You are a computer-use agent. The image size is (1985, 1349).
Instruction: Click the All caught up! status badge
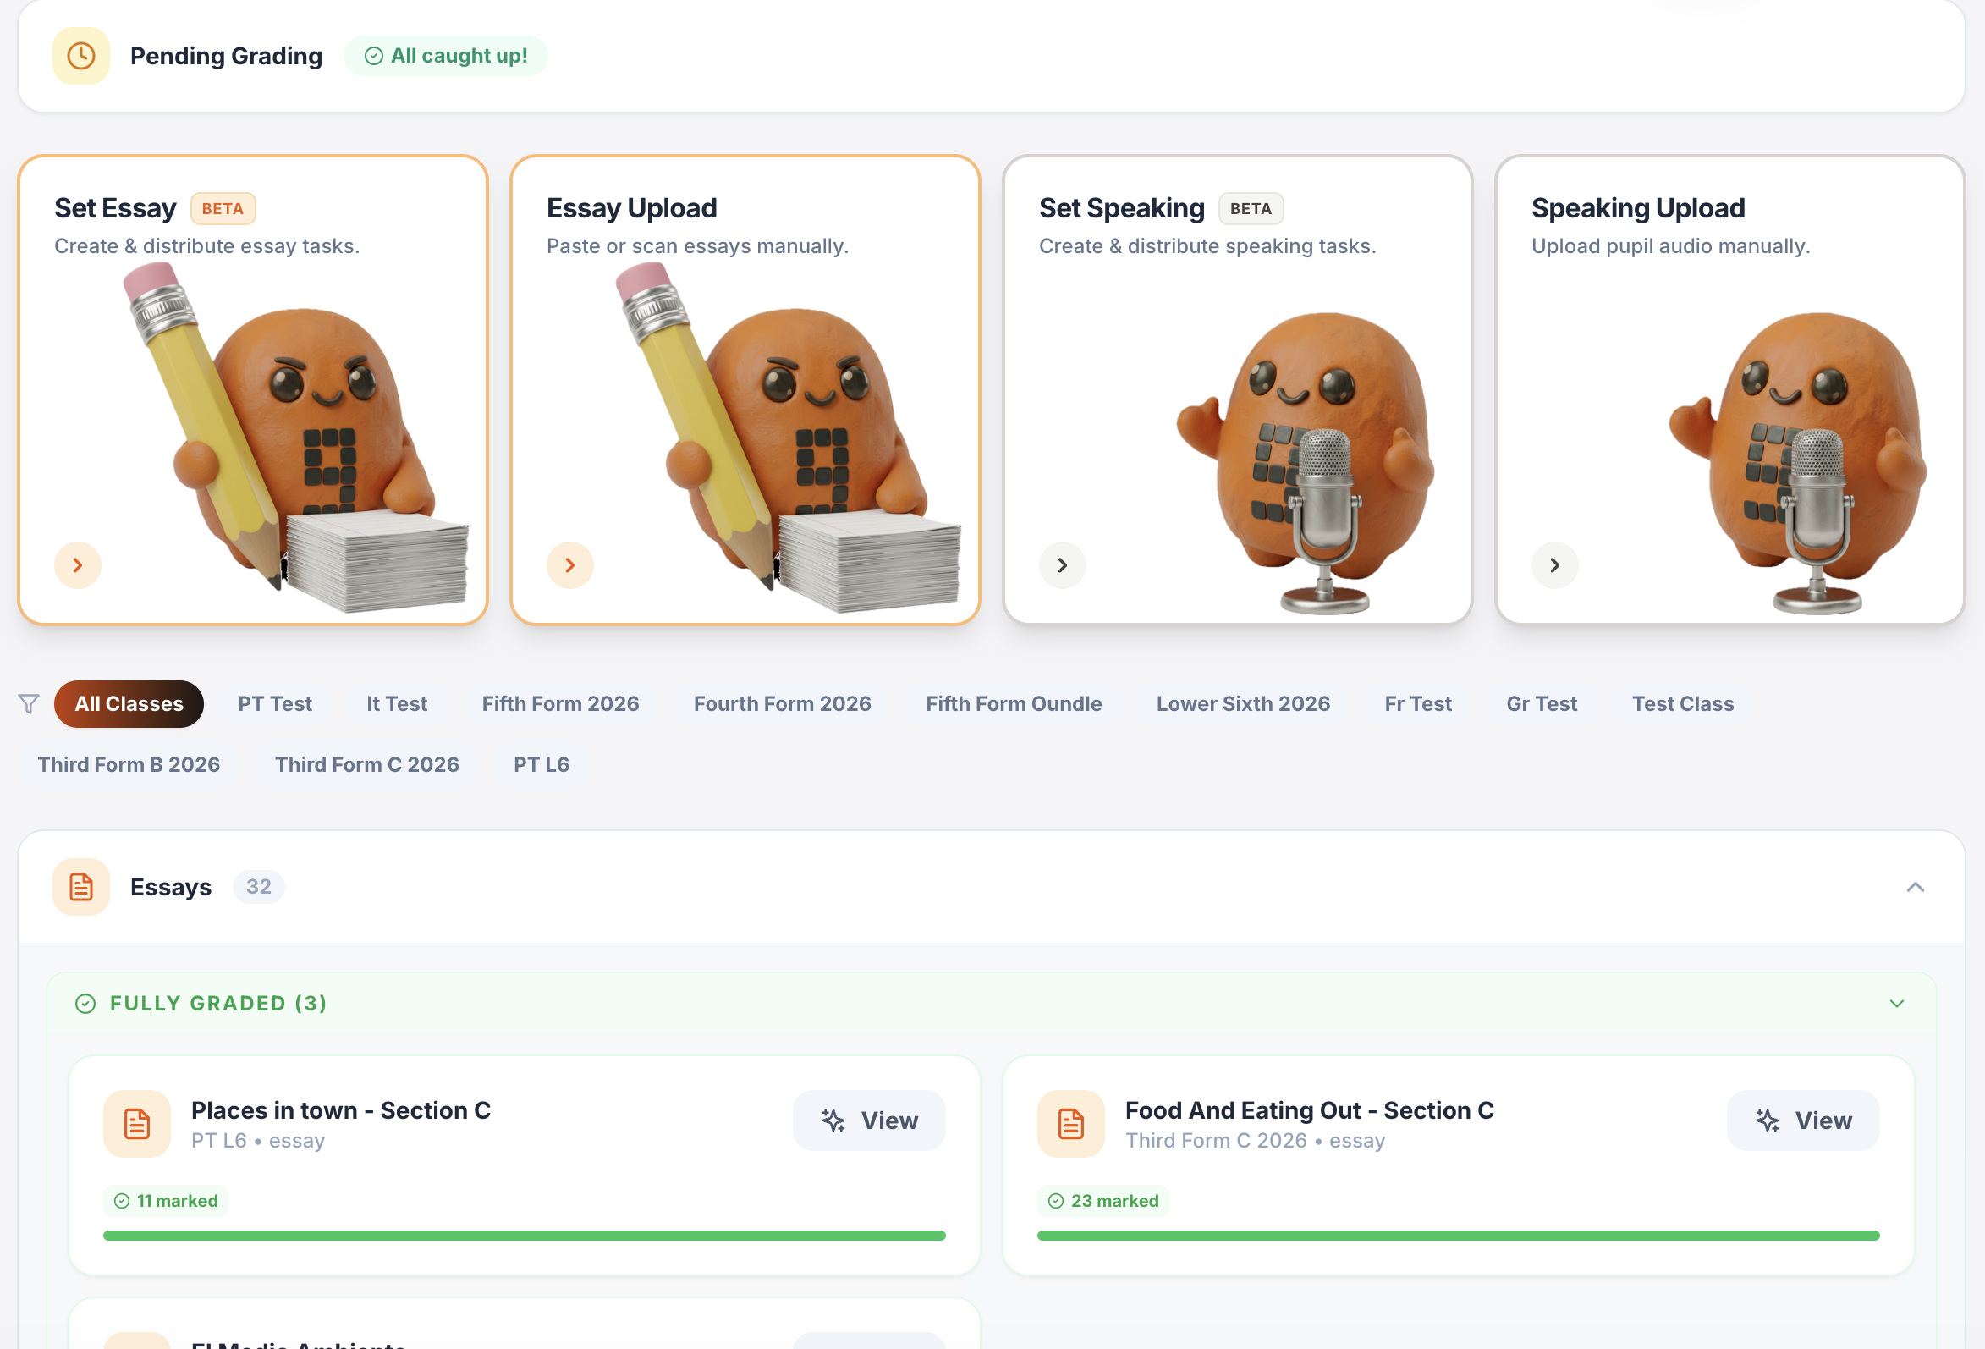[x=446, y=57]
